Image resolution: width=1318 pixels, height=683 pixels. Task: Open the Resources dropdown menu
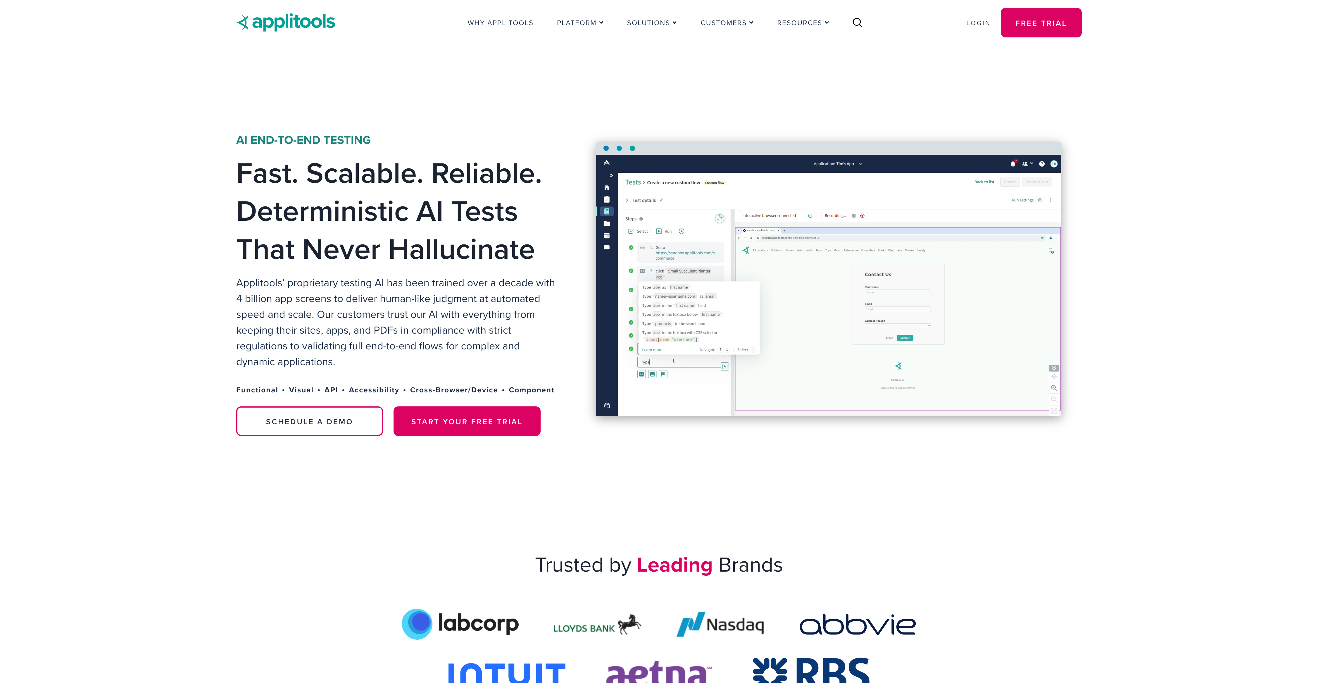803,23
